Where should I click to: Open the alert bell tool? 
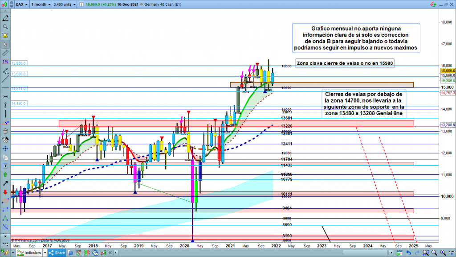tap(5, 35)
